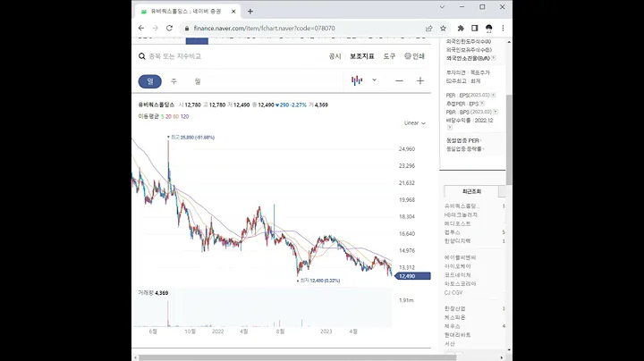
Task: Click the candlestick chart type icon
Action: pyautogui.click(x=357, y=80)
